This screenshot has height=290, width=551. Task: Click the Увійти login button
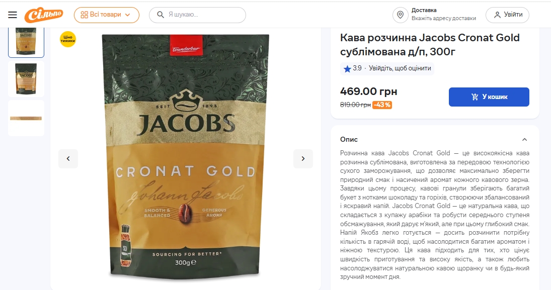coord(507,15)
